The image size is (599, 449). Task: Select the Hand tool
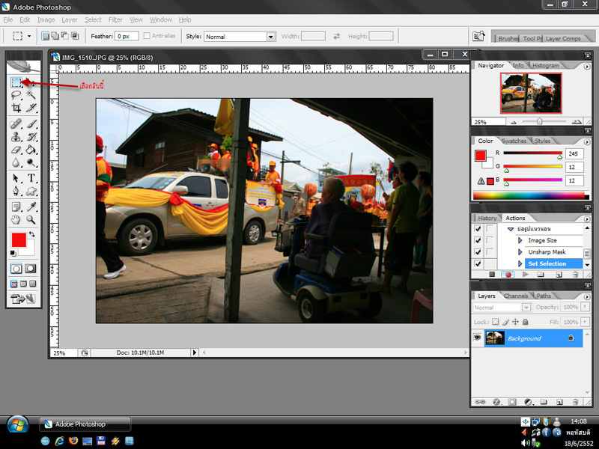[x=16, y=219]
